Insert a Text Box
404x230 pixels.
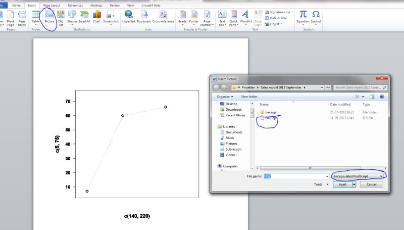[x=222, y=18]
